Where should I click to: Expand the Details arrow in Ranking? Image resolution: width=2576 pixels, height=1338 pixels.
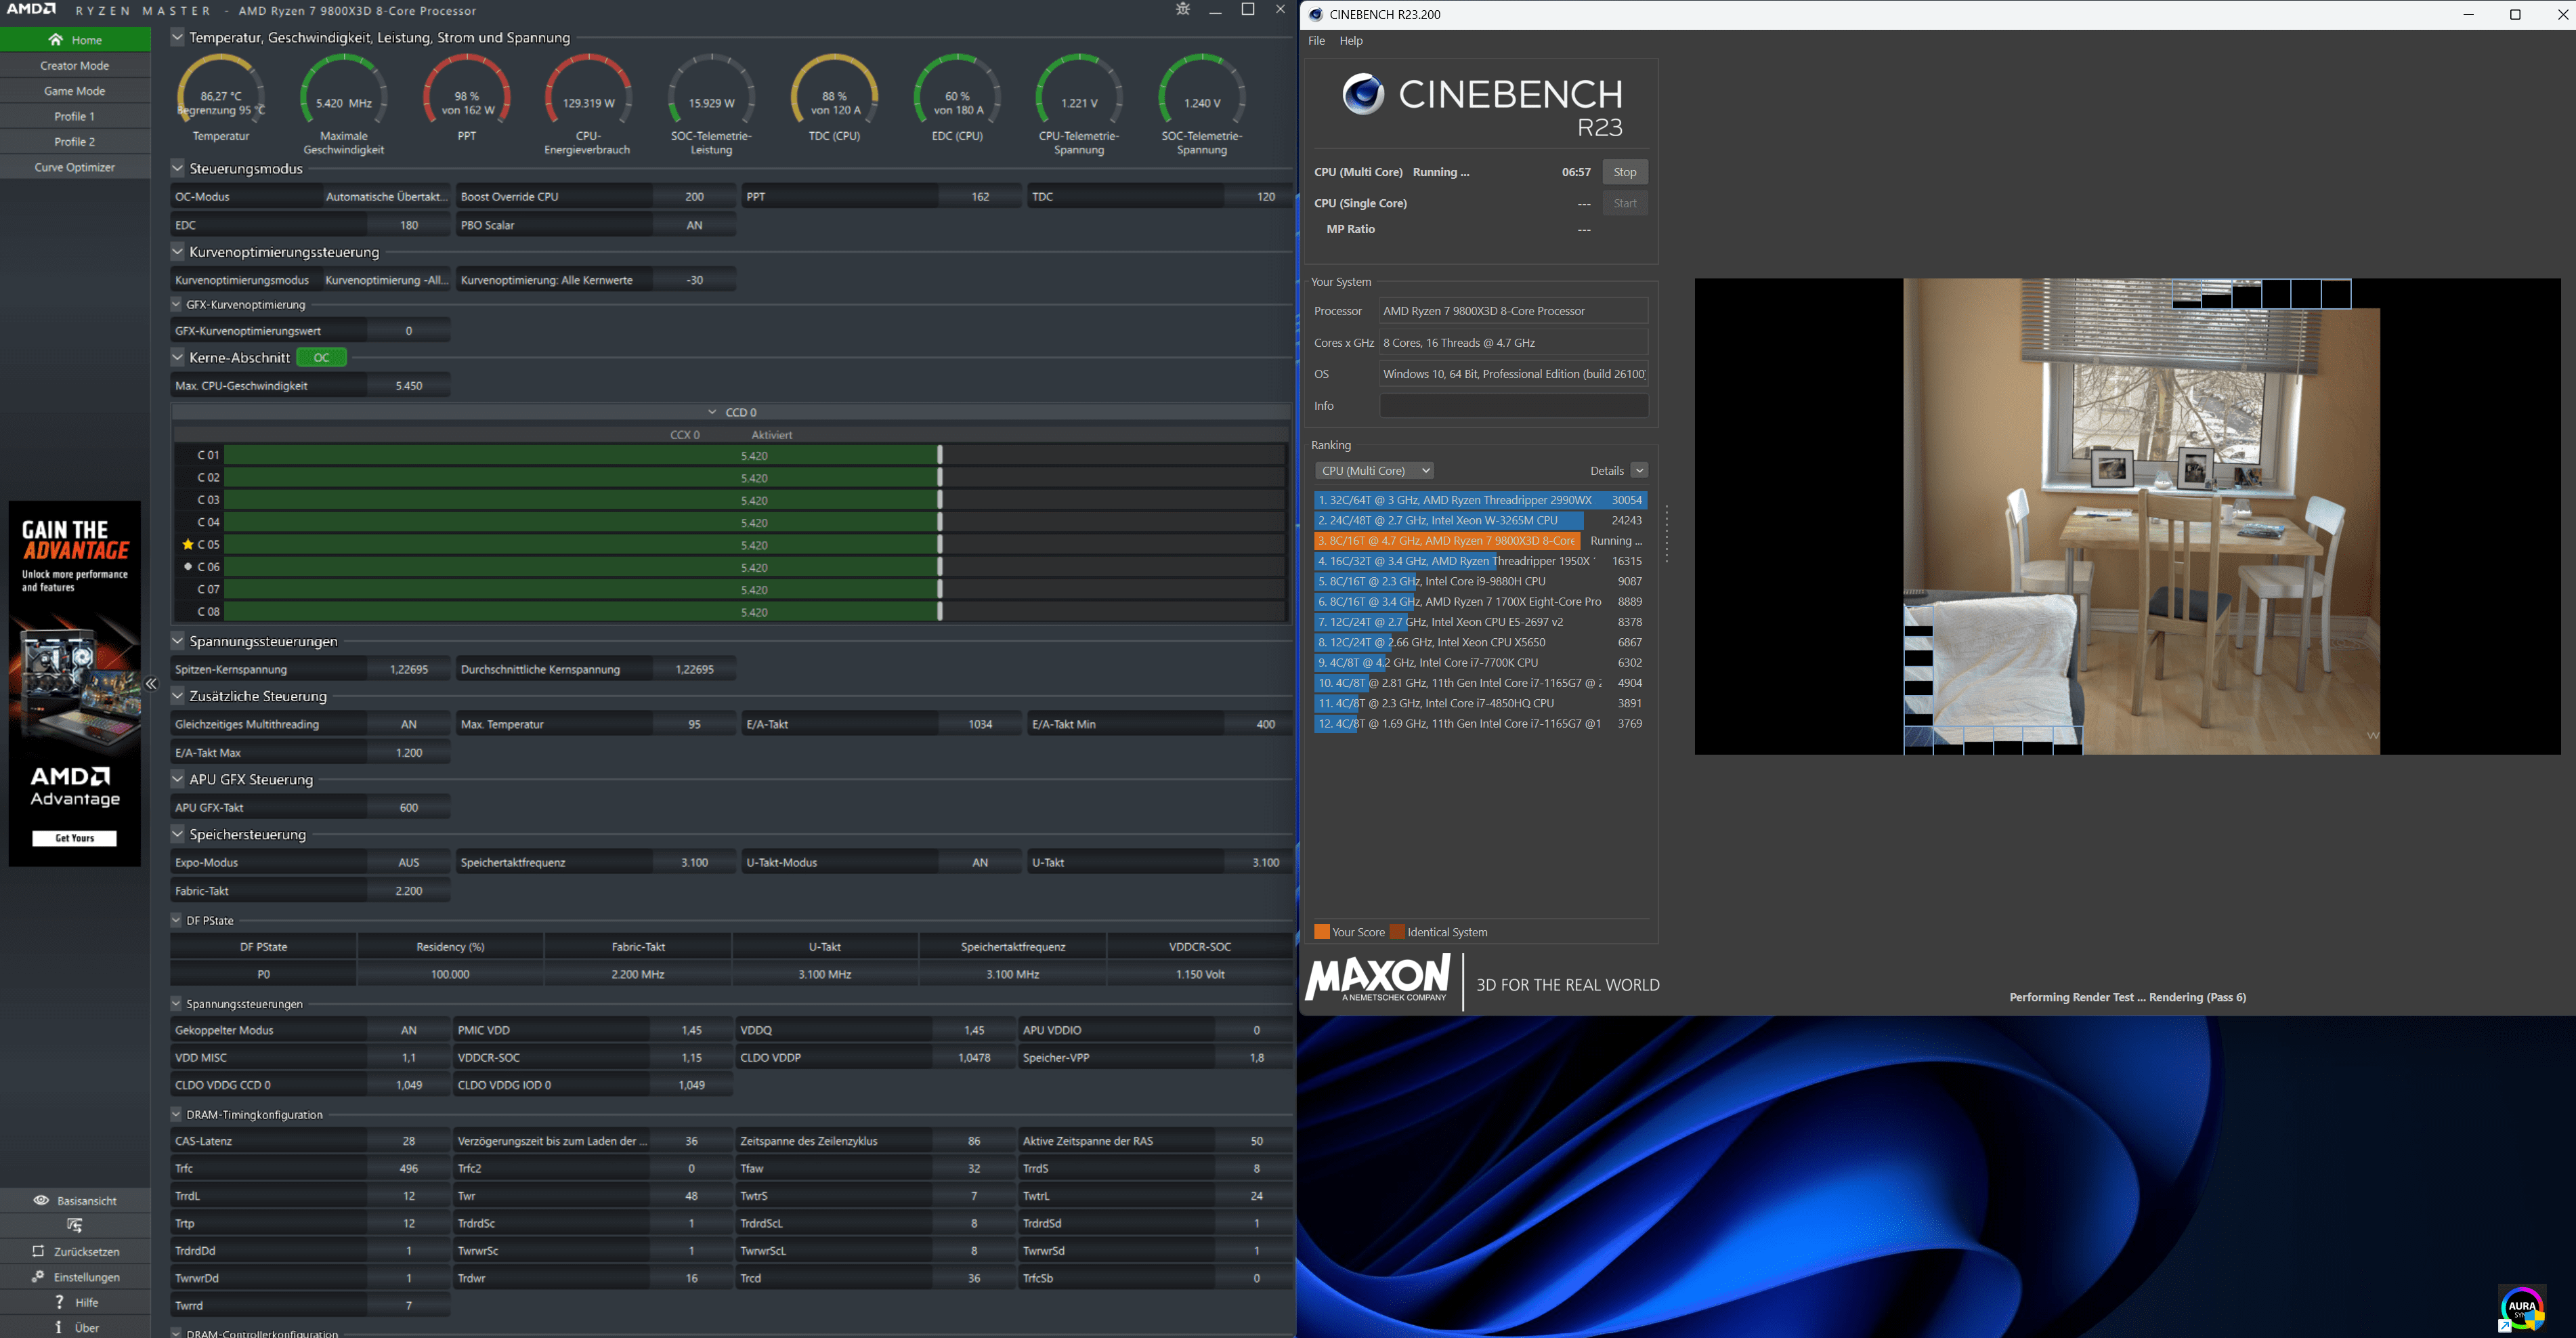click(x=1639, y=470)
